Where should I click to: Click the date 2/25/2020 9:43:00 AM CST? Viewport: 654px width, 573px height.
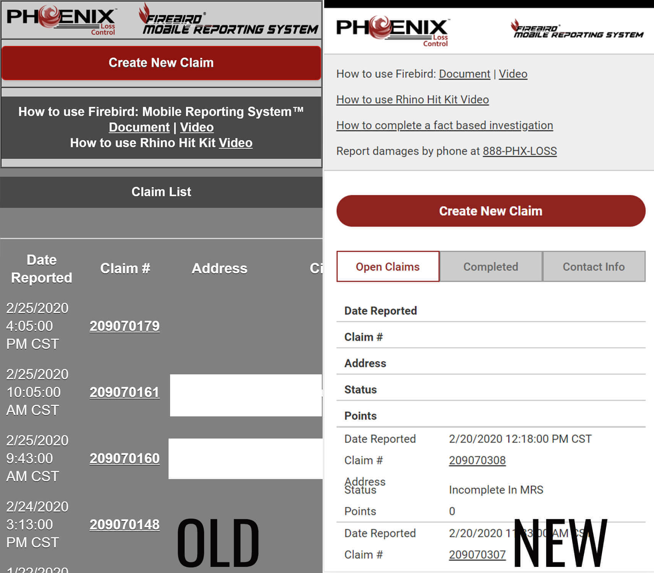pyautogui.click(x=37, y=458)
